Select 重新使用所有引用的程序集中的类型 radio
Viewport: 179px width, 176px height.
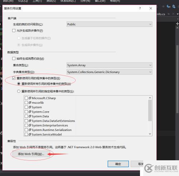19,84
